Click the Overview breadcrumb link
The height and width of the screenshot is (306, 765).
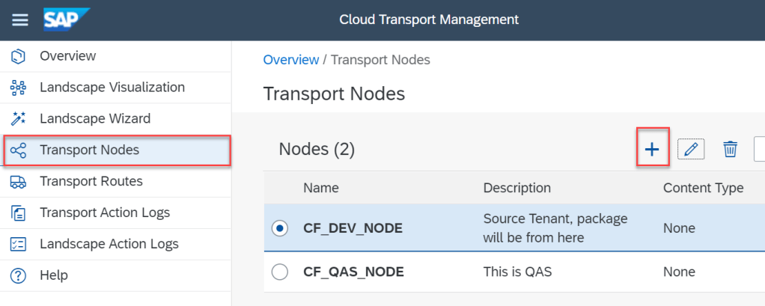pos(290,60)
